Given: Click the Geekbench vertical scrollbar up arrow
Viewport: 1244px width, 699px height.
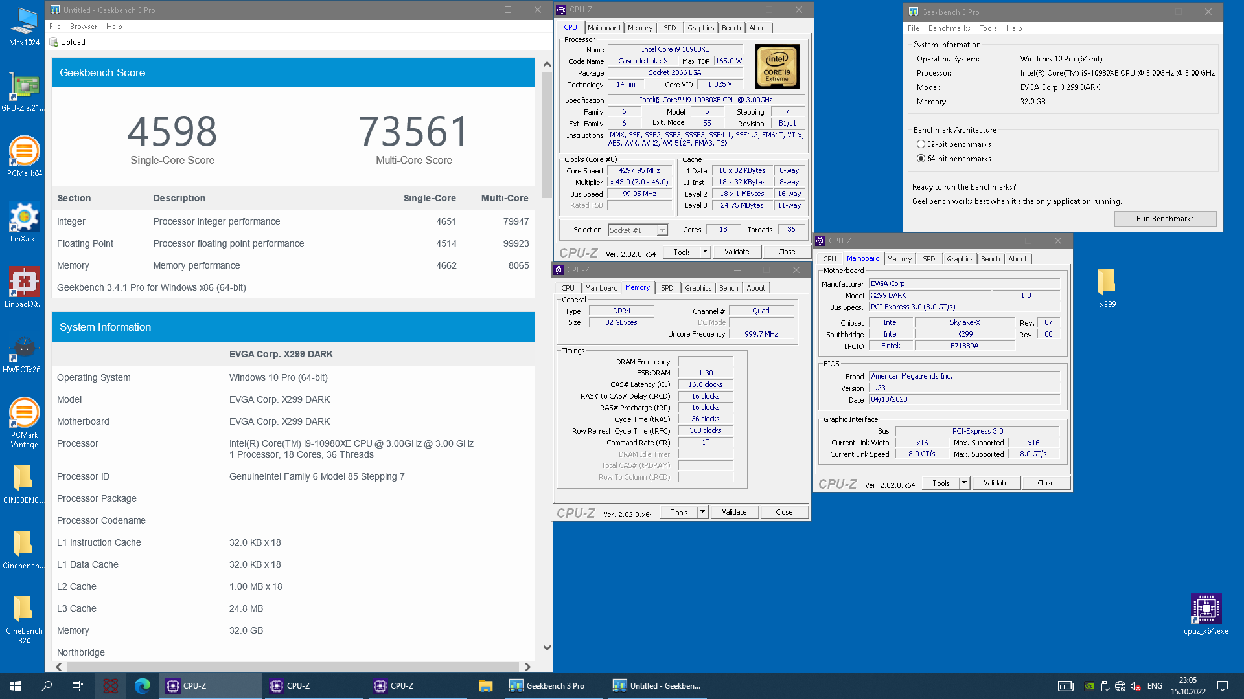Looking at the screenshot, I should pos(547,64).
